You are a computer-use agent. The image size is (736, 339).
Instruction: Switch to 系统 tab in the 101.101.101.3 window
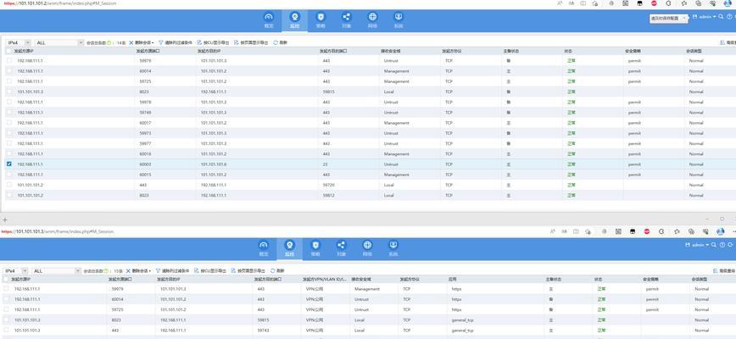[393, 248]
